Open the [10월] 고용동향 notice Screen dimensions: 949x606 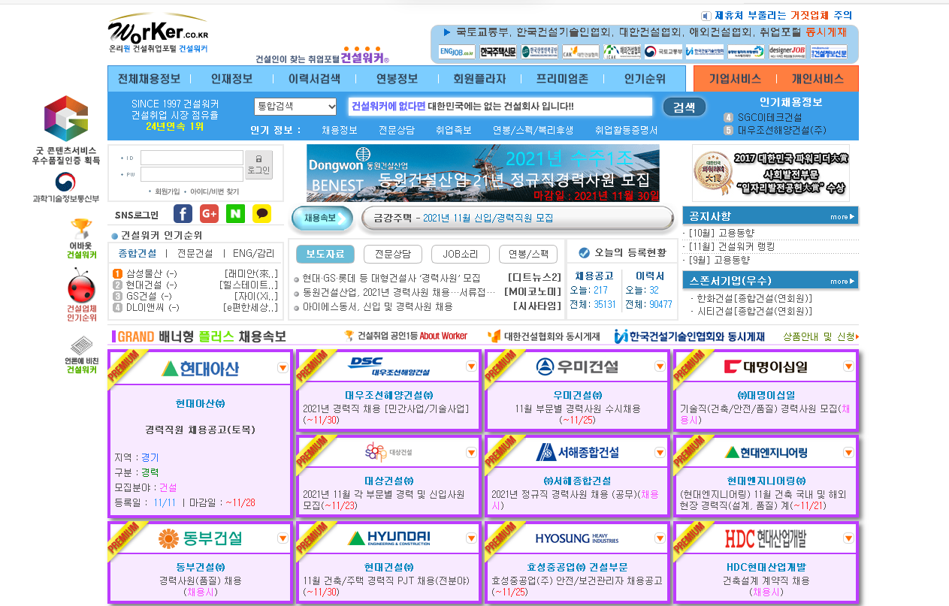pos(721,234)
